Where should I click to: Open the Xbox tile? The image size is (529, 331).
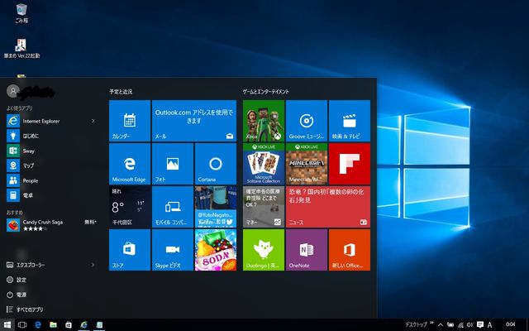tap(264, 121)
